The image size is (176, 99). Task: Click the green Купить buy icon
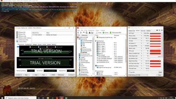103,33
